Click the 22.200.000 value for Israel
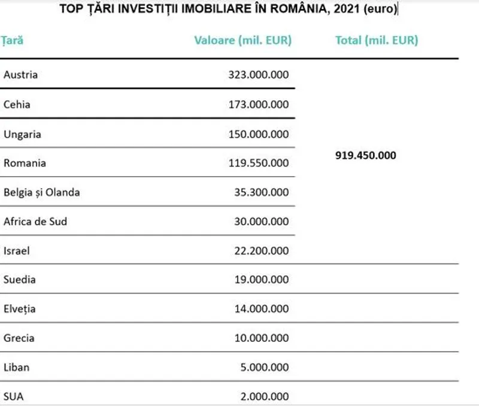479x406 pixels. pos(261,251)
